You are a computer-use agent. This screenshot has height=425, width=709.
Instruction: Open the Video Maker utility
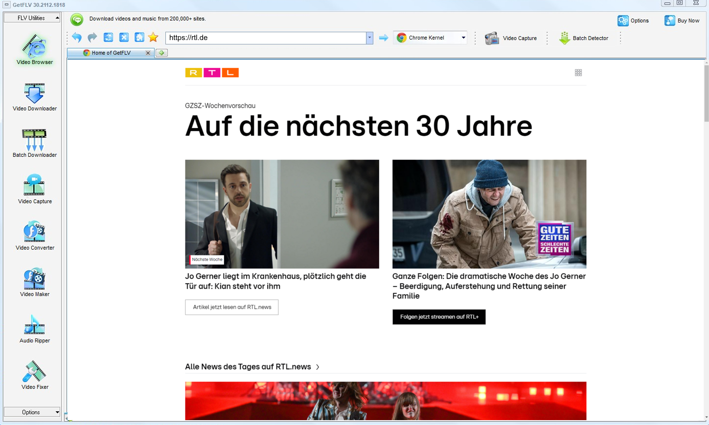coord(35,282)
